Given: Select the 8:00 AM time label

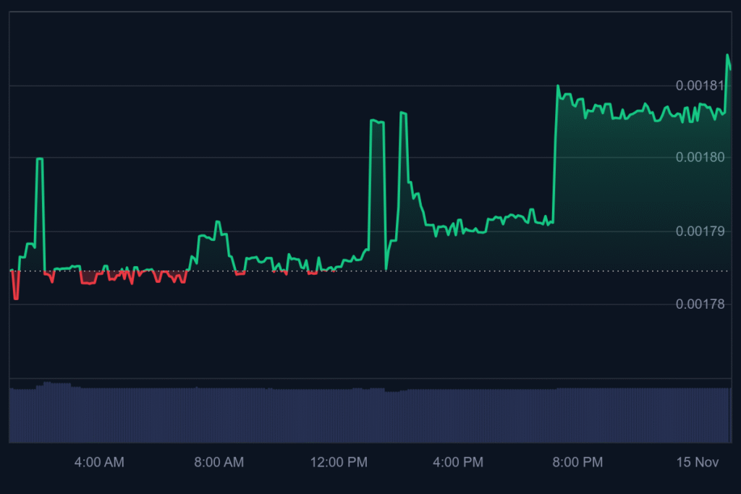Looking at the screenshot, I should pyautogui.click(x=219, y=462).
